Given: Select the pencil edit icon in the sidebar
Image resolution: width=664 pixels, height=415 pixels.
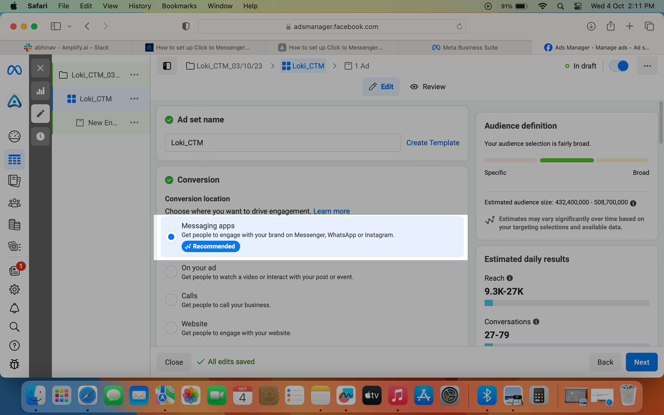Looking at the screenshot, I should 40,114.
